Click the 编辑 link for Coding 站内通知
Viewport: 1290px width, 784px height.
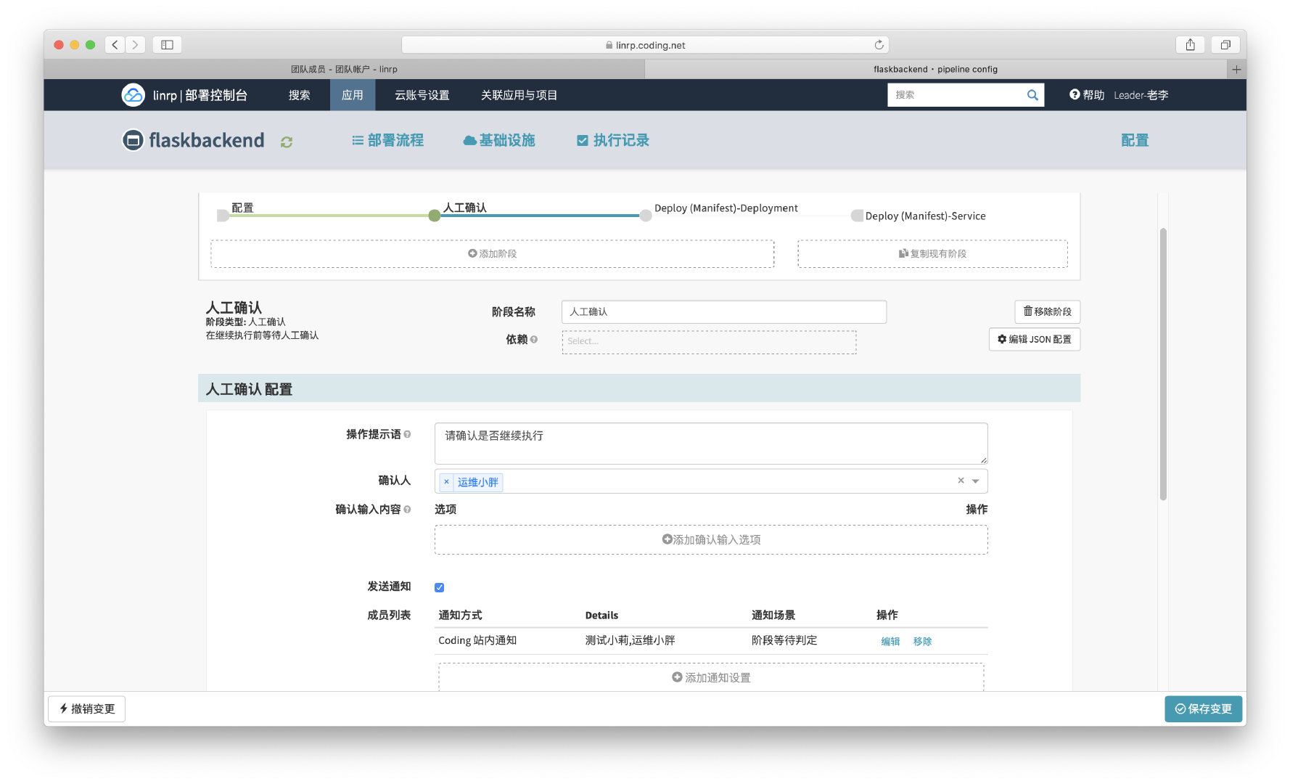[x=890, y=641]
